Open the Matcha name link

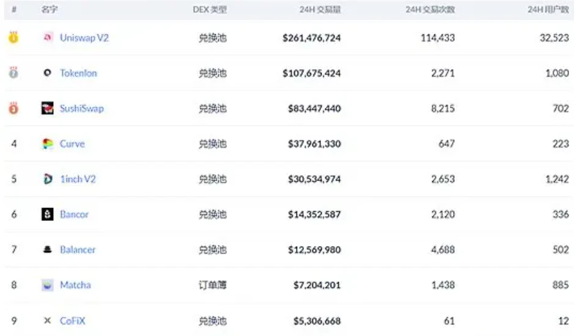75,286
